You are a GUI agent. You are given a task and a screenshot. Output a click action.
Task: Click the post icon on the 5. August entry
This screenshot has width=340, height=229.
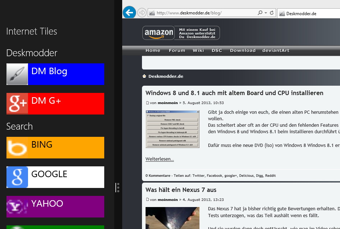point(147,103)
